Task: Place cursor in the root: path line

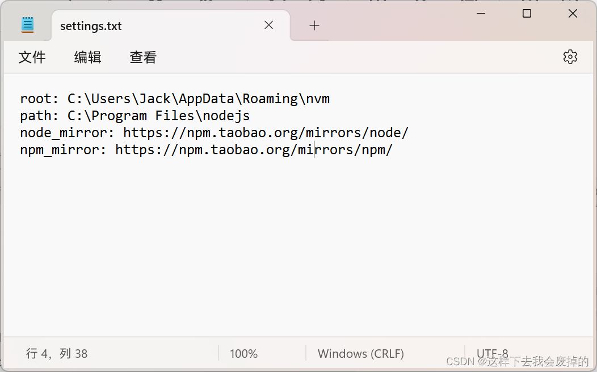Action: (x=175, y=99)
